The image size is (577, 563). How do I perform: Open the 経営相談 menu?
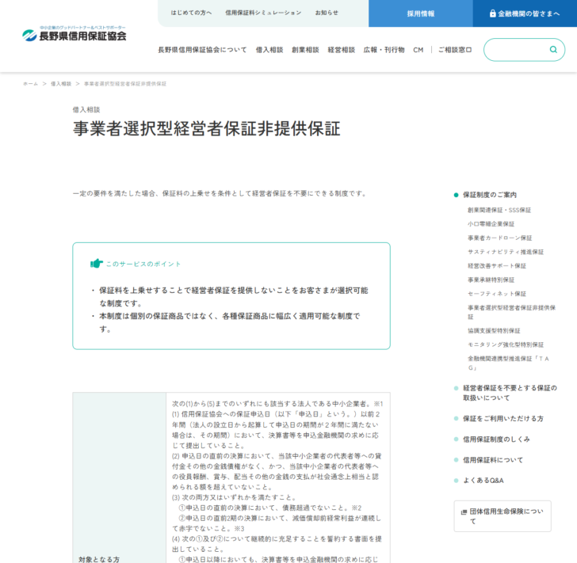[x=341, y=50]
